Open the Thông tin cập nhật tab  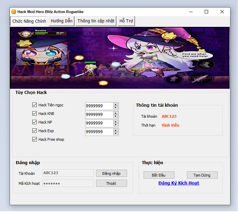click(96, 21)
